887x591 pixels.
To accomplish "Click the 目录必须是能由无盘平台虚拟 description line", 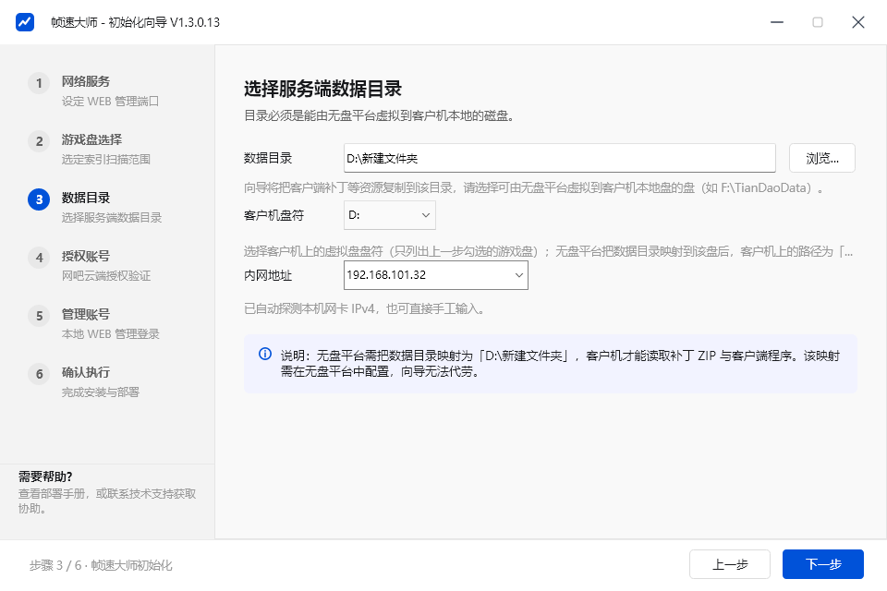I will pos(379,116).
